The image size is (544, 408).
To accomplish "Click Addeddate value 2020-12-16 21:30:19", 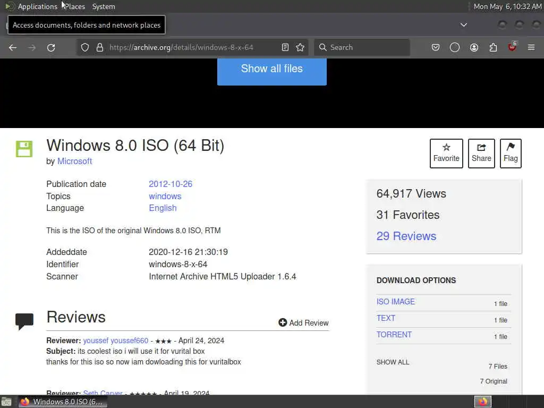I will click(189, 252).
